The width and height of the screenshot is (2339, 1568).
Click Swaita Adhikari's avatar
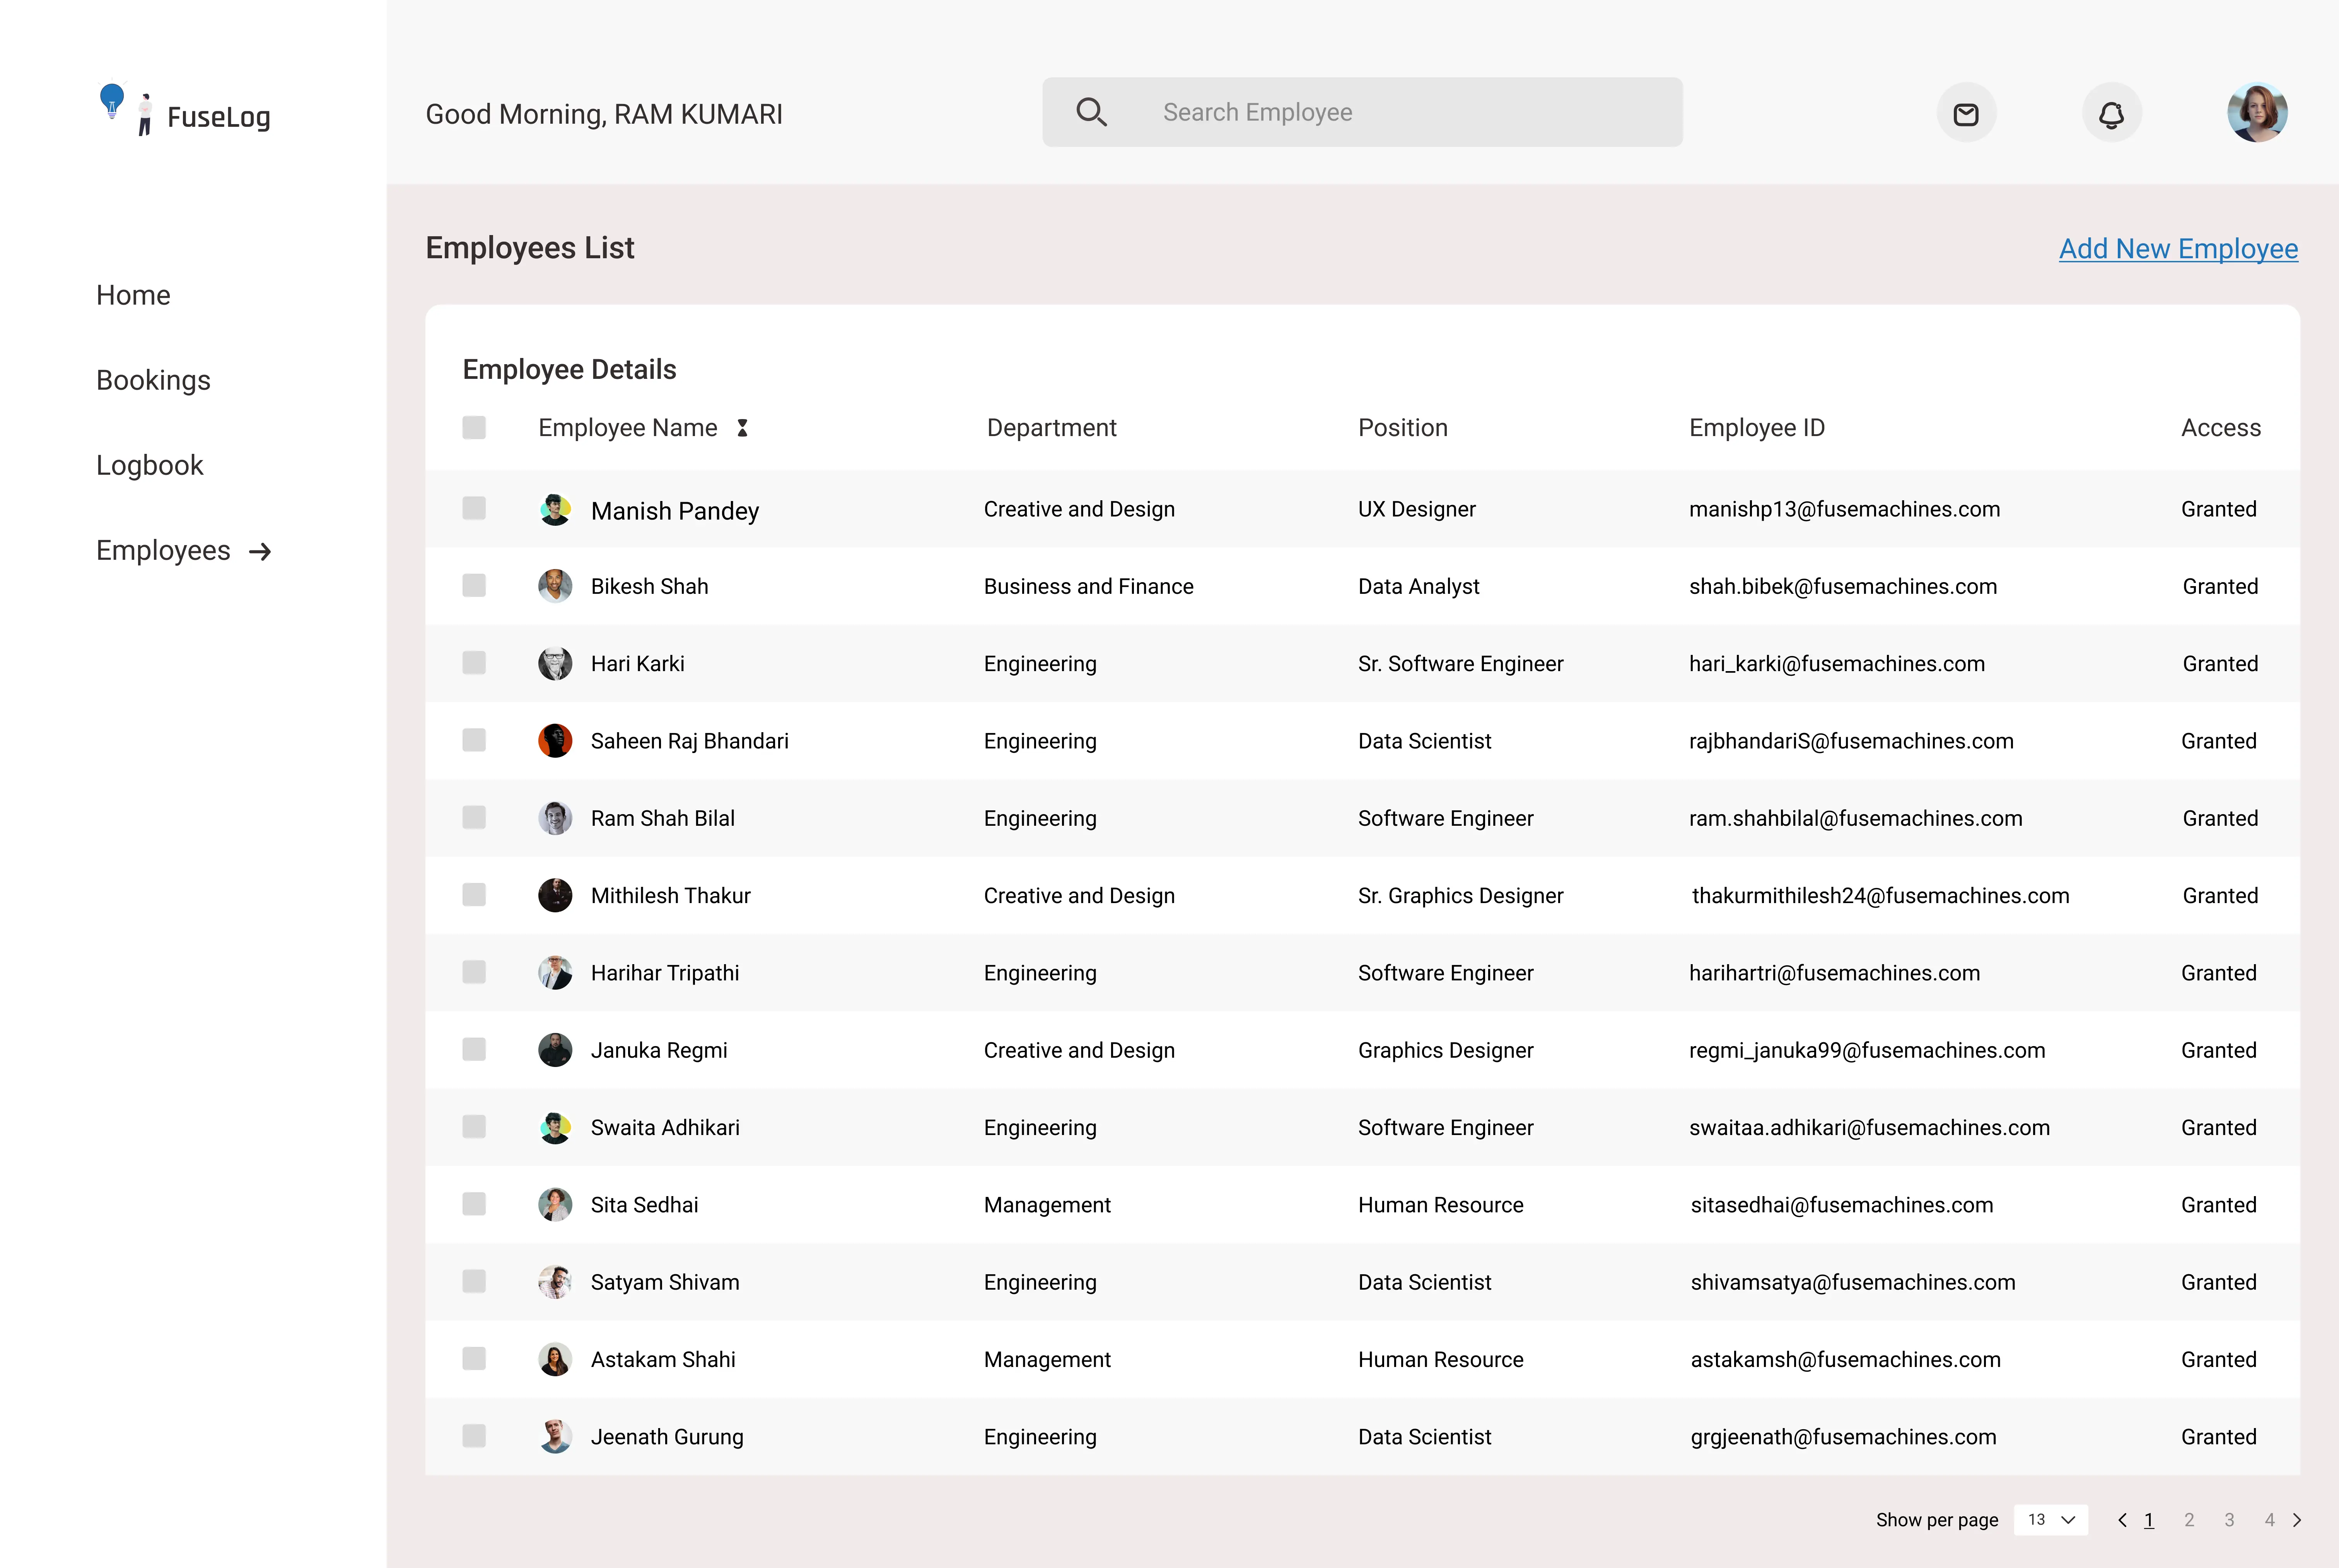coord(555,1127)
